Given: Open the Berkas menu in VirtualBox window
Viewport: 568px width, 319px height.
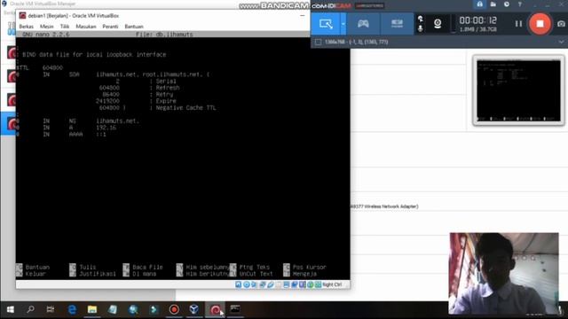Looking at the screenshot, I should 26,27.
